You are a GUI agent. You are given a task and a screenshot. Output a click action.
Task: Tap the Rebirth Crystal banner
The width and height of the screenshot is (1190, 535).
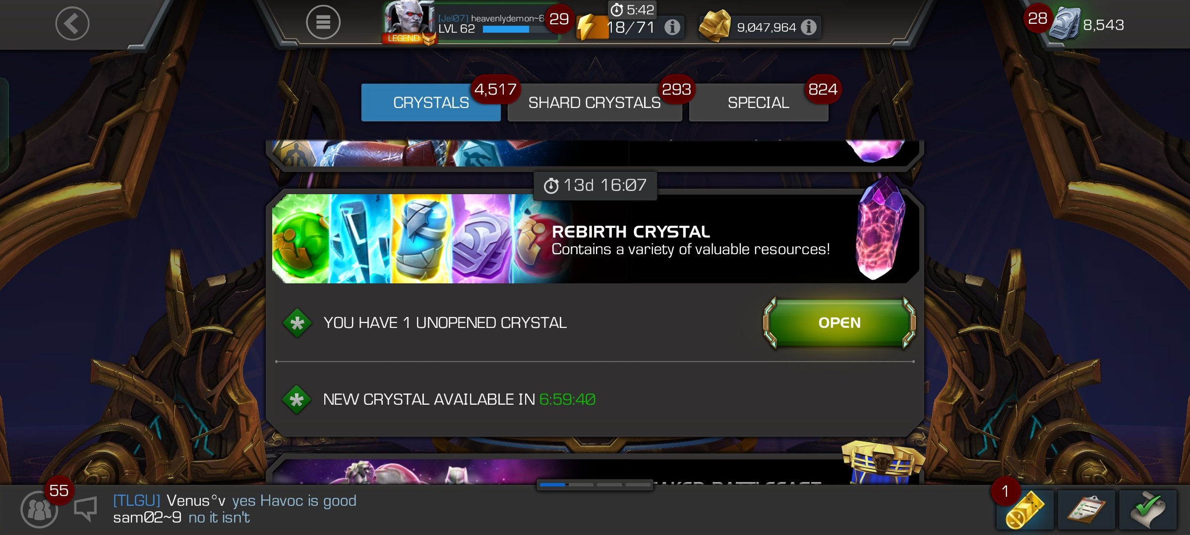595,239
